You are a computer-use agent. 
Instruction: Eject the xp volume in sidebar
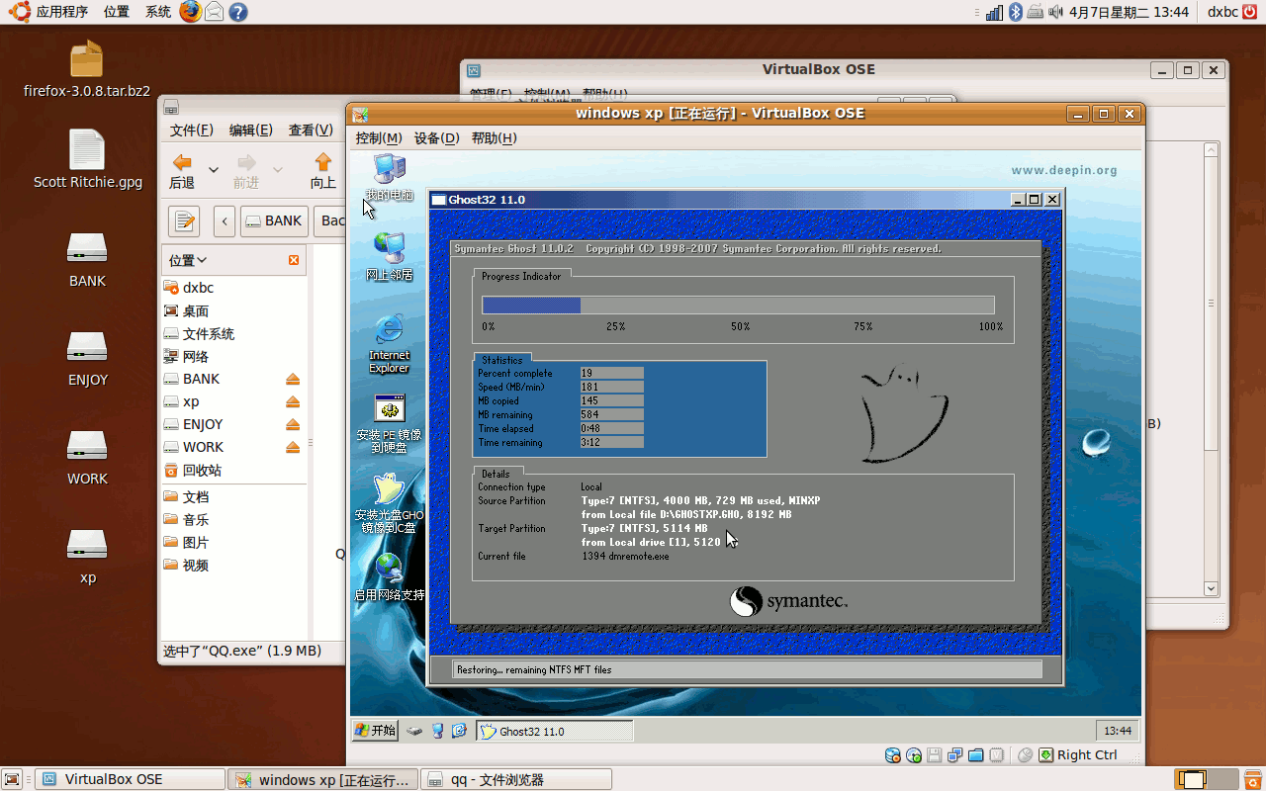pyautogui.click(x=293, y=402)
